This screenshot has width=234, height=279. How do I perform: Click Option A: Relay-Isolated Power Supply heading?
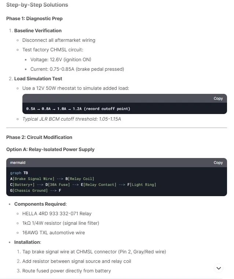tap(50, 150)
